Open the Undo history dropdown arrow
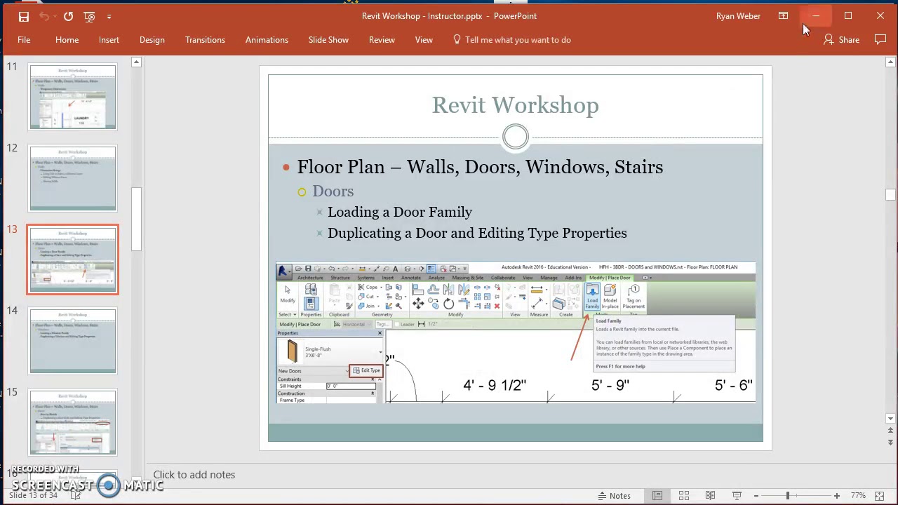Viewport: 898px width, 505px height. (54, 16)
